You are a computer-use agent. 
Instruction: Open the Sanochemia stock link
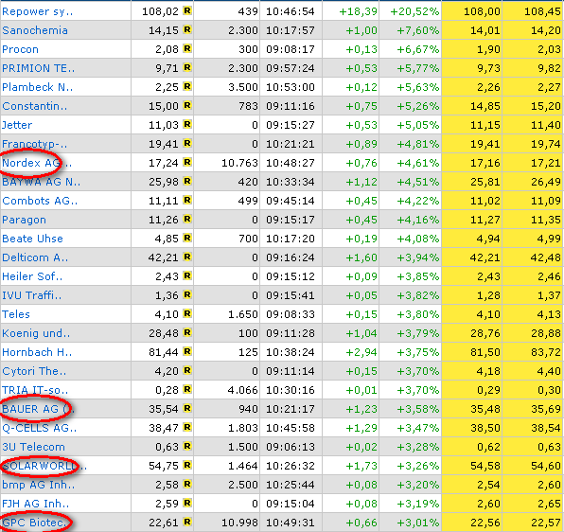coord(35,30)
